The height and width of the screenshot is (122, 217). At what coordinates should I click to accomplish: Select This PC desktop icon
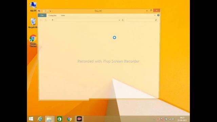click(x=33, y=7)
